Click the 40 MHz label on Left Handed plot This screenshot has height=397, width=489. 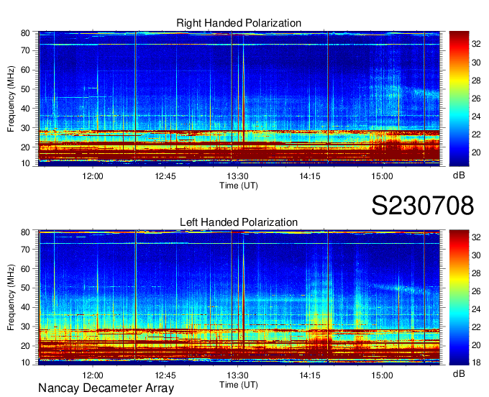25,307
